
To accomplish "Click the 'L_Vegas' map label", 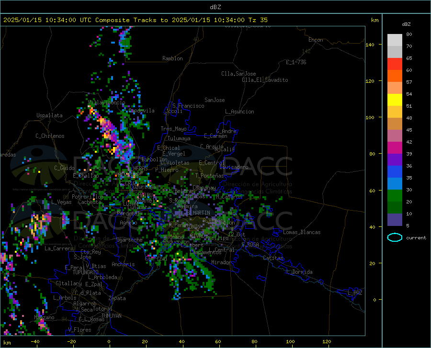I will (x=61, y=202).
